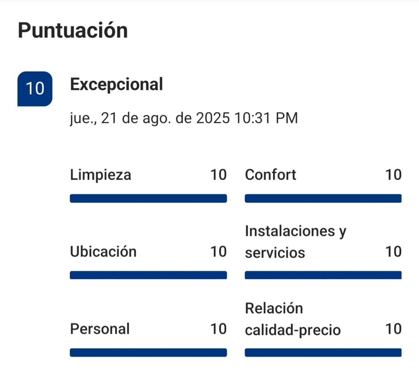Click the Relación calidad-precio rating bar
The image size is (419, 382).
(x=323, y=352)
